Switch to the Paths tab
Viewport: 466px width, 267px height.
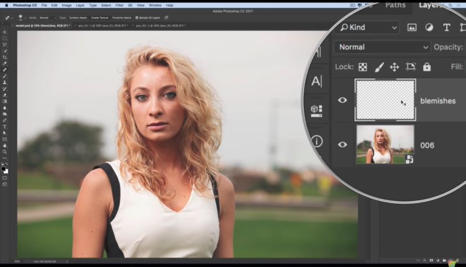click(x=395, y=5)
